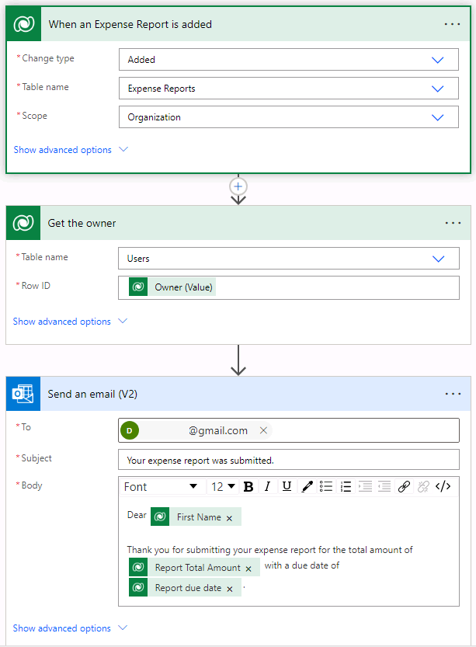
Task: Click the Report Total Amount token text
Action: coord(197,567)
